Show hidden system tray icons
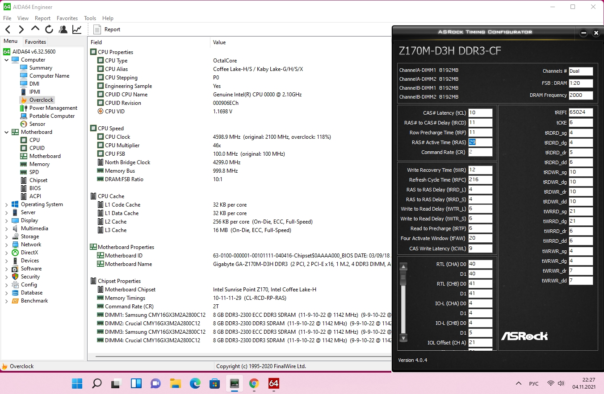This screenshot has height=394, width=604. (519, 383)
